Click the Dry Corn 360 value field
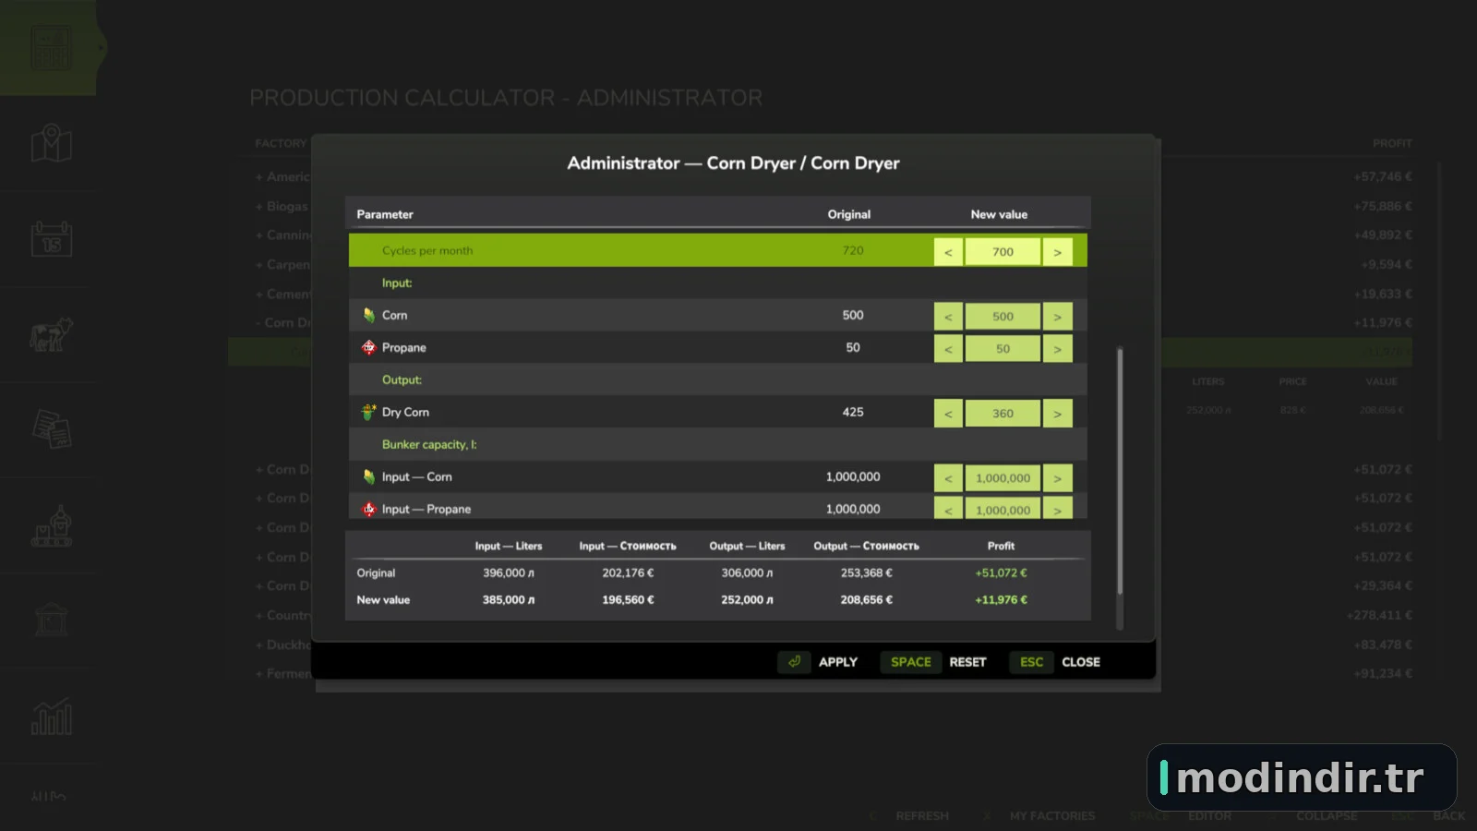Image resolution: width=1477 pixels, height=831 pixels. click(x=1003, y=413)
